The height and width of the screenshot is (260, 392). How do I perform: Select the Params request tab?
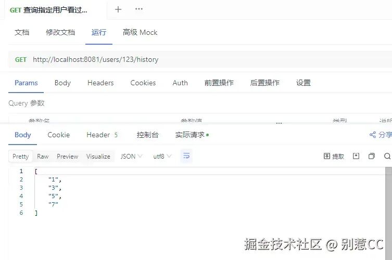click(x=26, y=83)
